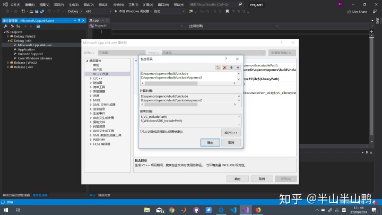
Task: Click 取消 in the property pages dialog
Action: click(x=262, y=179)
